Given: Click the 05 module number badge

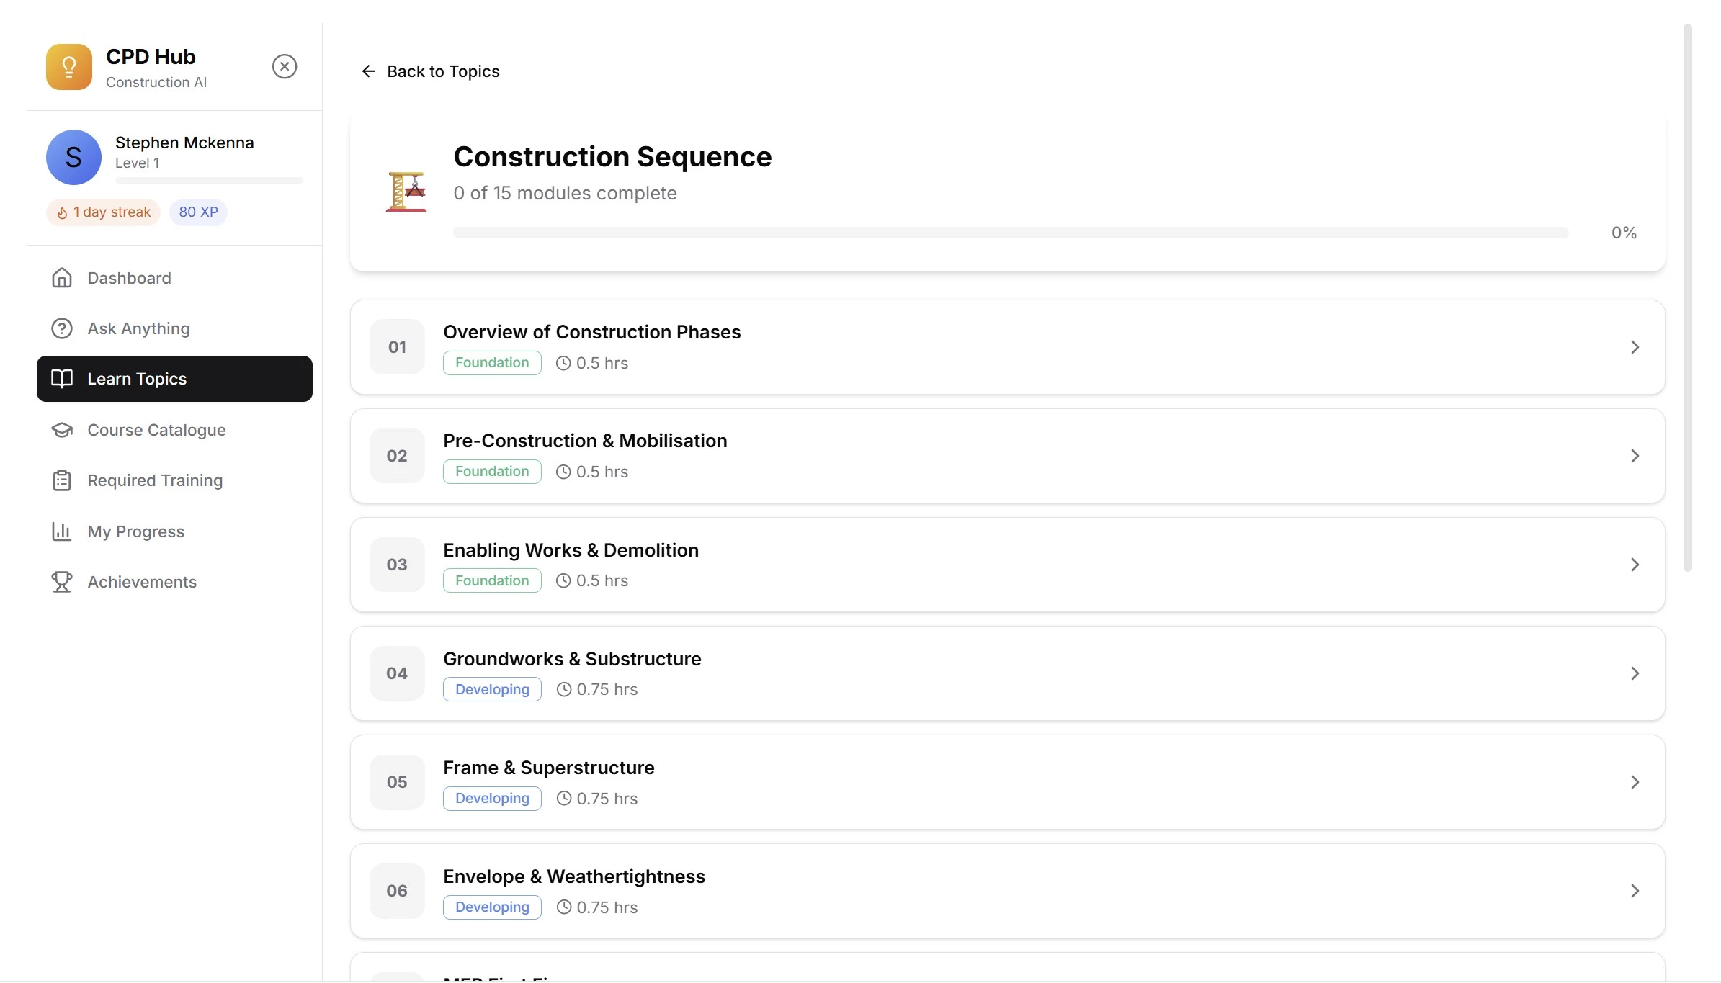Looking at the screenshot, I should (x=397, y=782).
